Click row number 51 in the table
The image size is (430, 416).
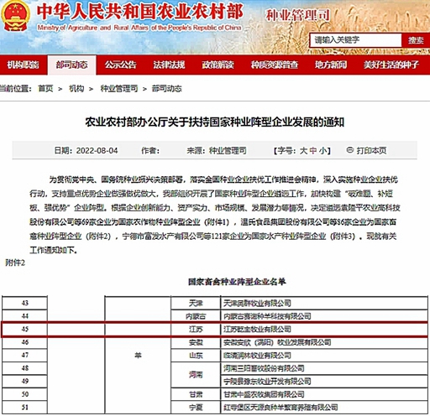point(24,408)
